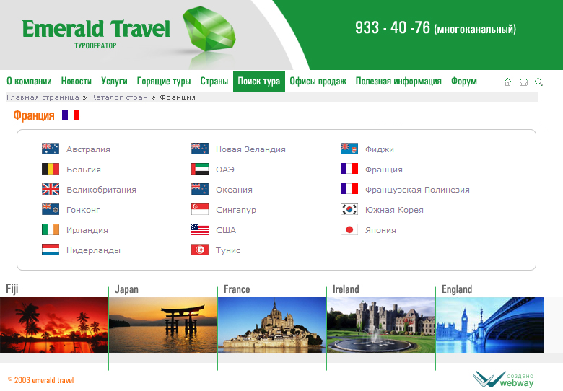Click the Belgium flag icon
This screenshot has width=563, height=391.
(51, 169)
